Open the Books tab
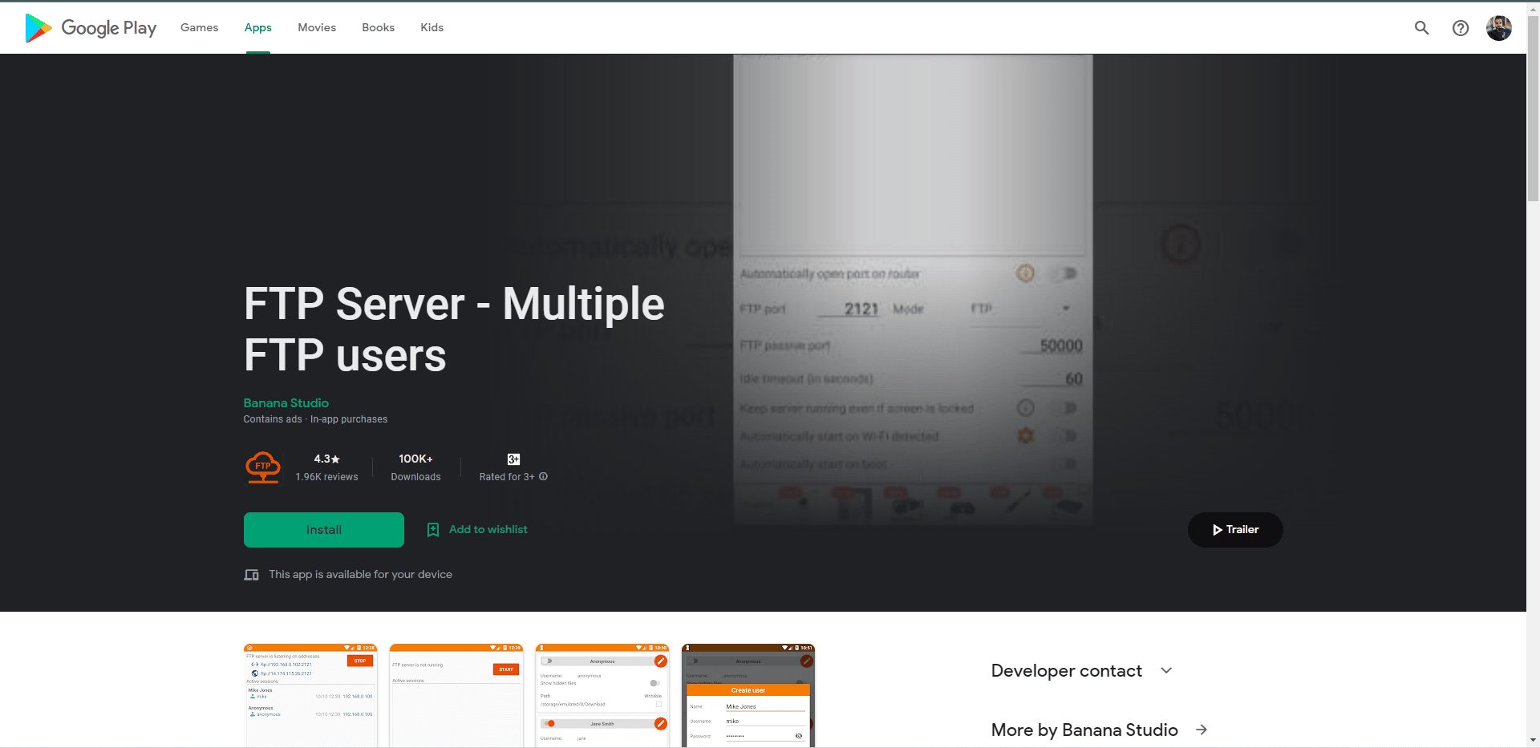Image resolution: width=1540 pixels, height=748 pixels. (x=378, y=27)
